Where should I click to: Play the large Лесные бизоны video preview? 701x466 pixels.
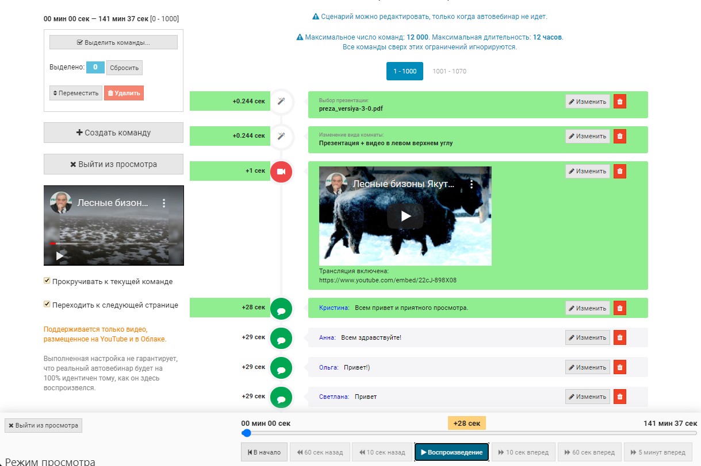tap(405, 216)
